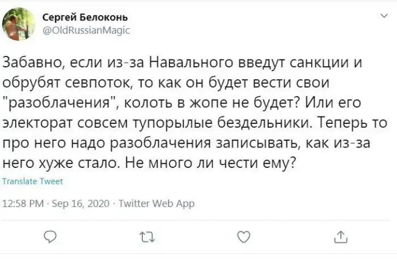This screenshot has width=397, height=264.
Task: Retweet this post using the arrows icon
Action: coord(147,237)
